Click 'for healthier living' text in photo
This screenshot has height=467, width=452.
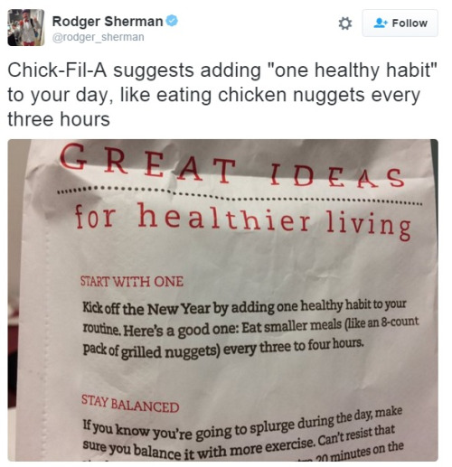pyautogui.click(x=242, y=221)
